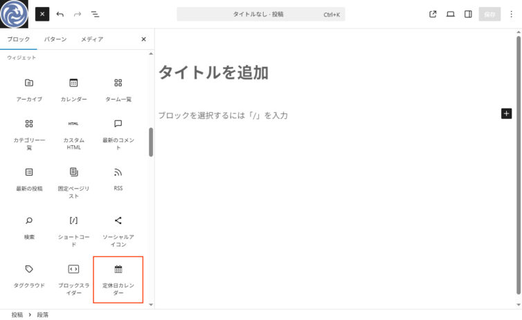Click the 投稿 breadcrumb link
The height and width of the screenshot is (320, 522).
[18, 314]
